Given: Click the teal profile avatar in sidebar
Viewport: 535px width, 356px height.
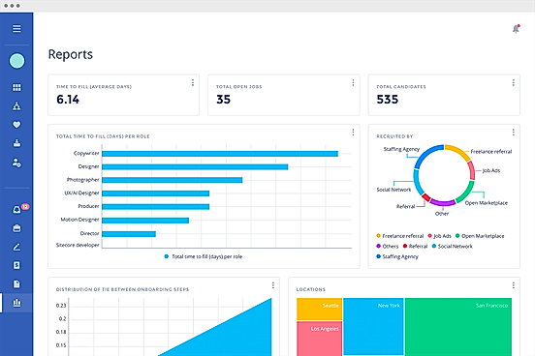Looking at the screenshot, I should coord(16,61).
